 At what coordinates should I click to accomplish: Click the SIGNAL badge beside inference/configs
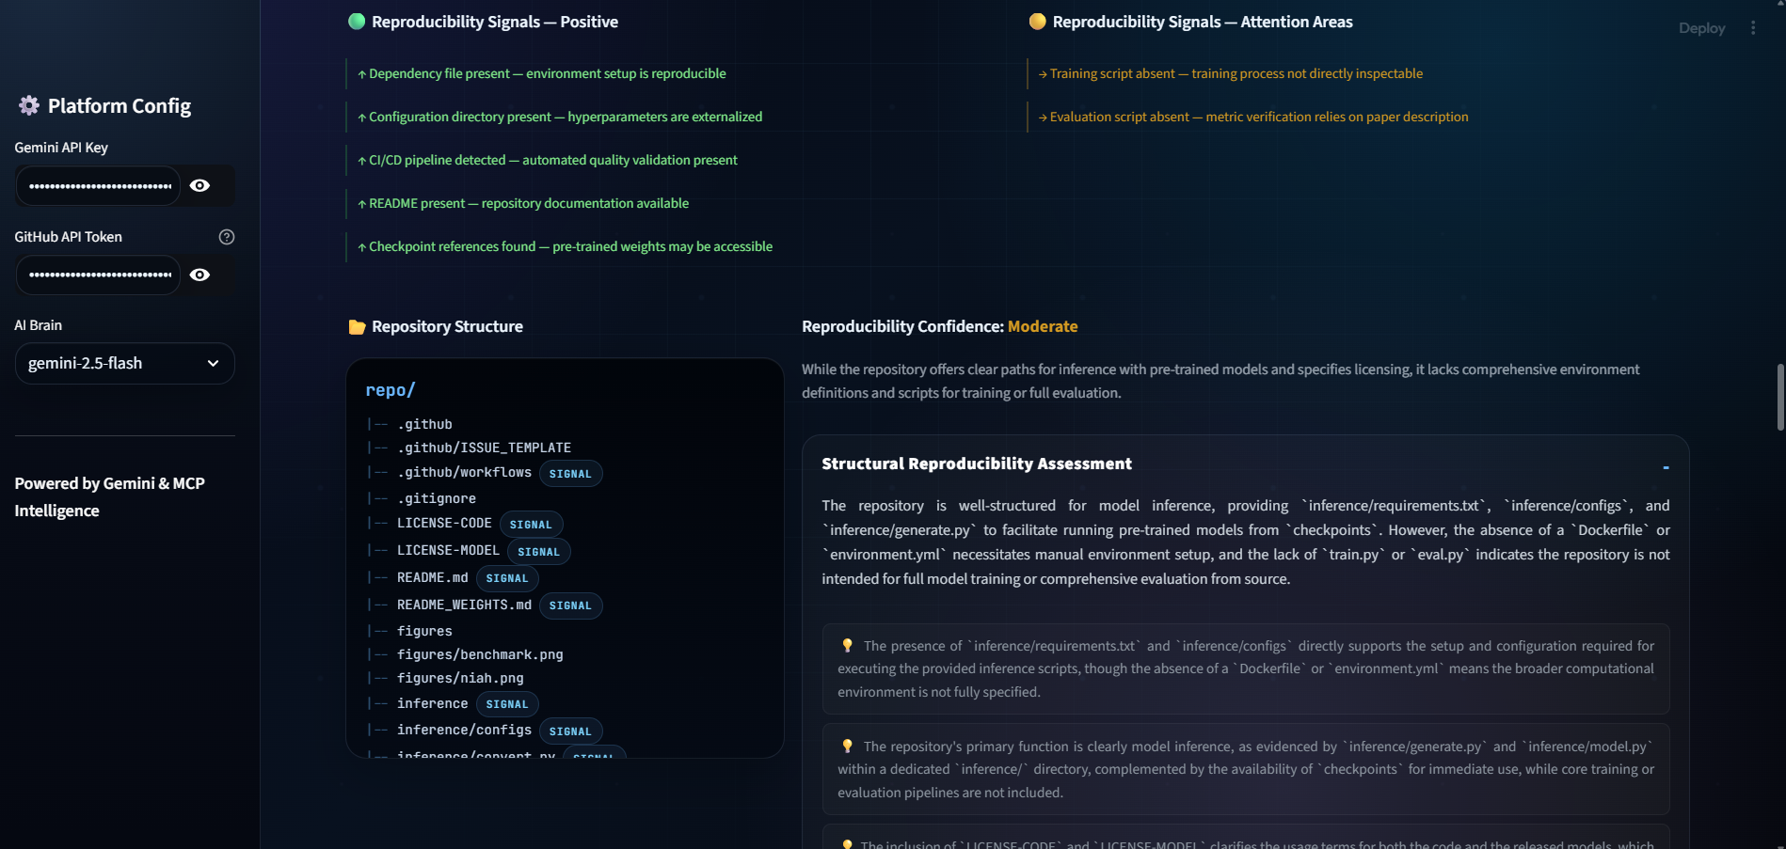click(570, 731)
